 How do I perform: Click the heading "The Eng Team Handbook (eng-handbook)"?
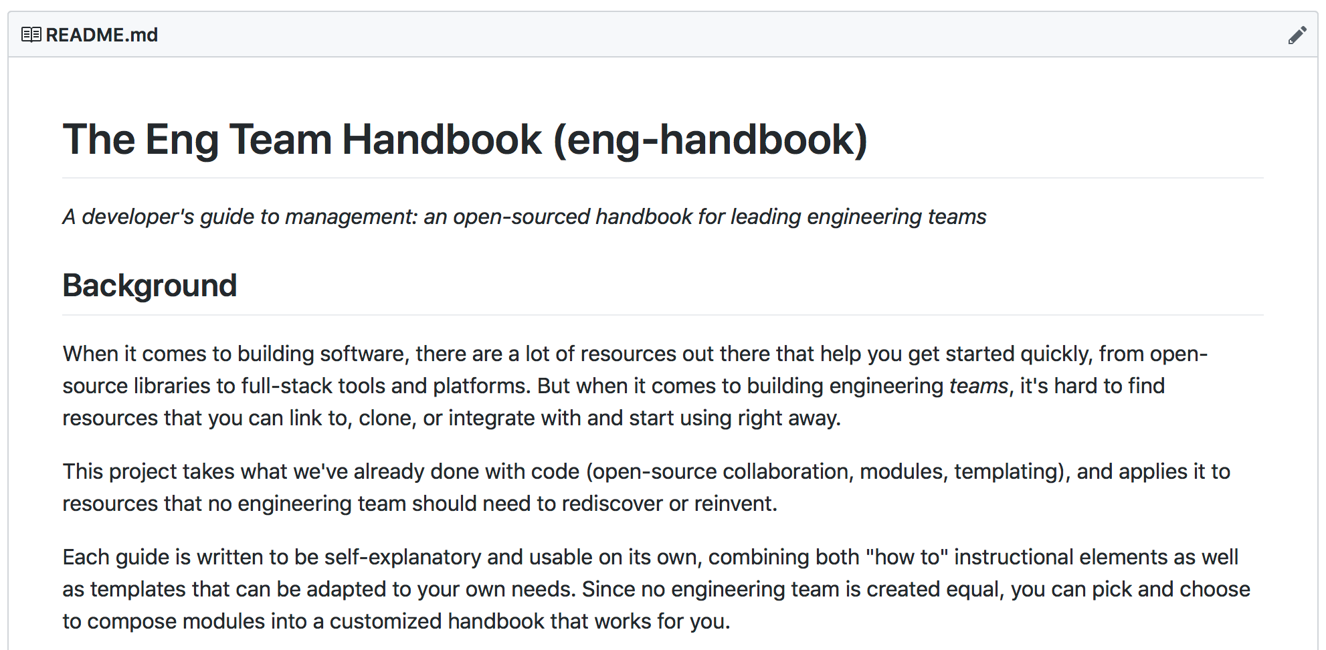click(x=465, y=140)
